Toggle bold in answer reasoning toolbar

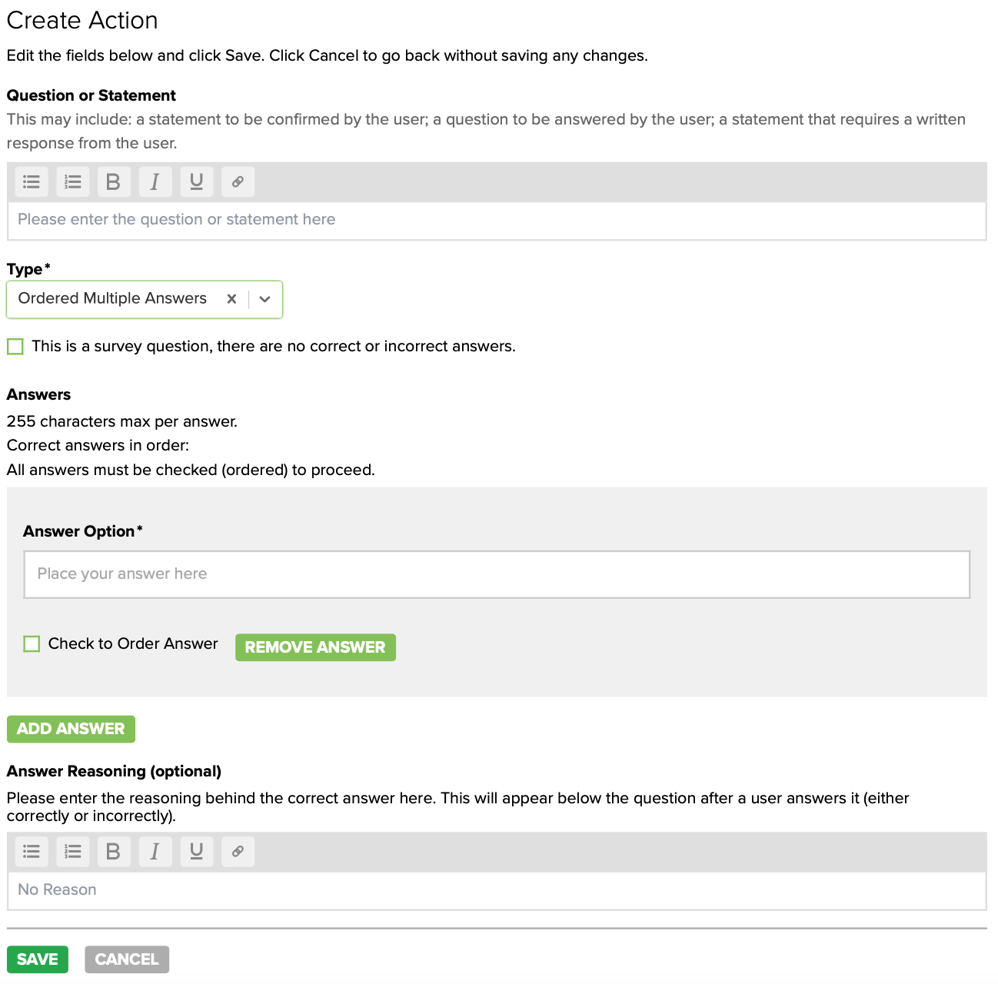point(113,852)
